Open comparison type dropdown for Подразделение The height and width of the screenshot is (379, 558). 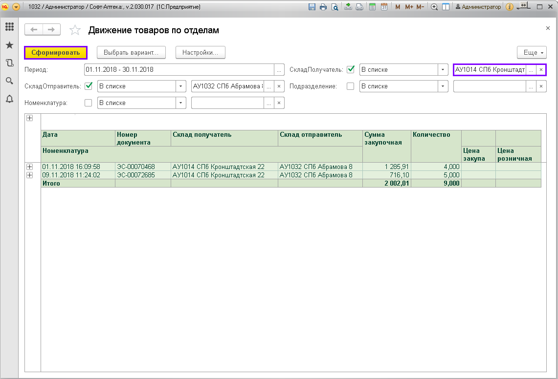(443, 86)
